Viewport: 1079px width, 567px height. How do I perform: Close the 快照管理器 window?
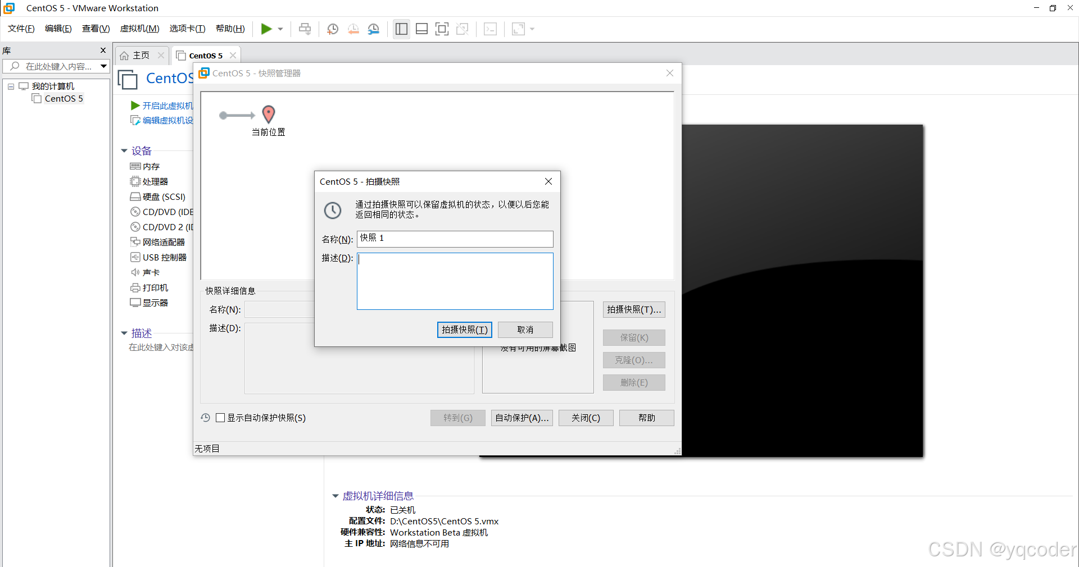pyautogui.click(x=670, y=73)
